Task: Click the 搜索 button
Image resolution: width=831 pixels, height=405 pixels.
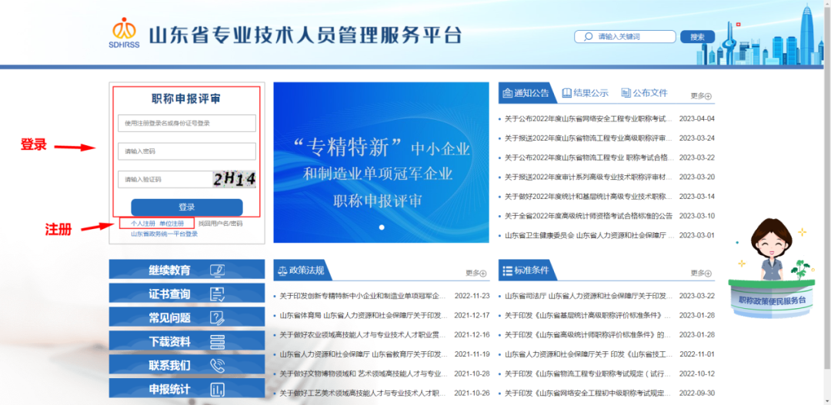Action: click(x=697, y=37)
